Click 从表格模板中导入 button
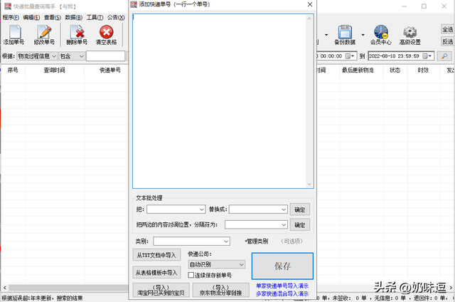 (156, 272)
